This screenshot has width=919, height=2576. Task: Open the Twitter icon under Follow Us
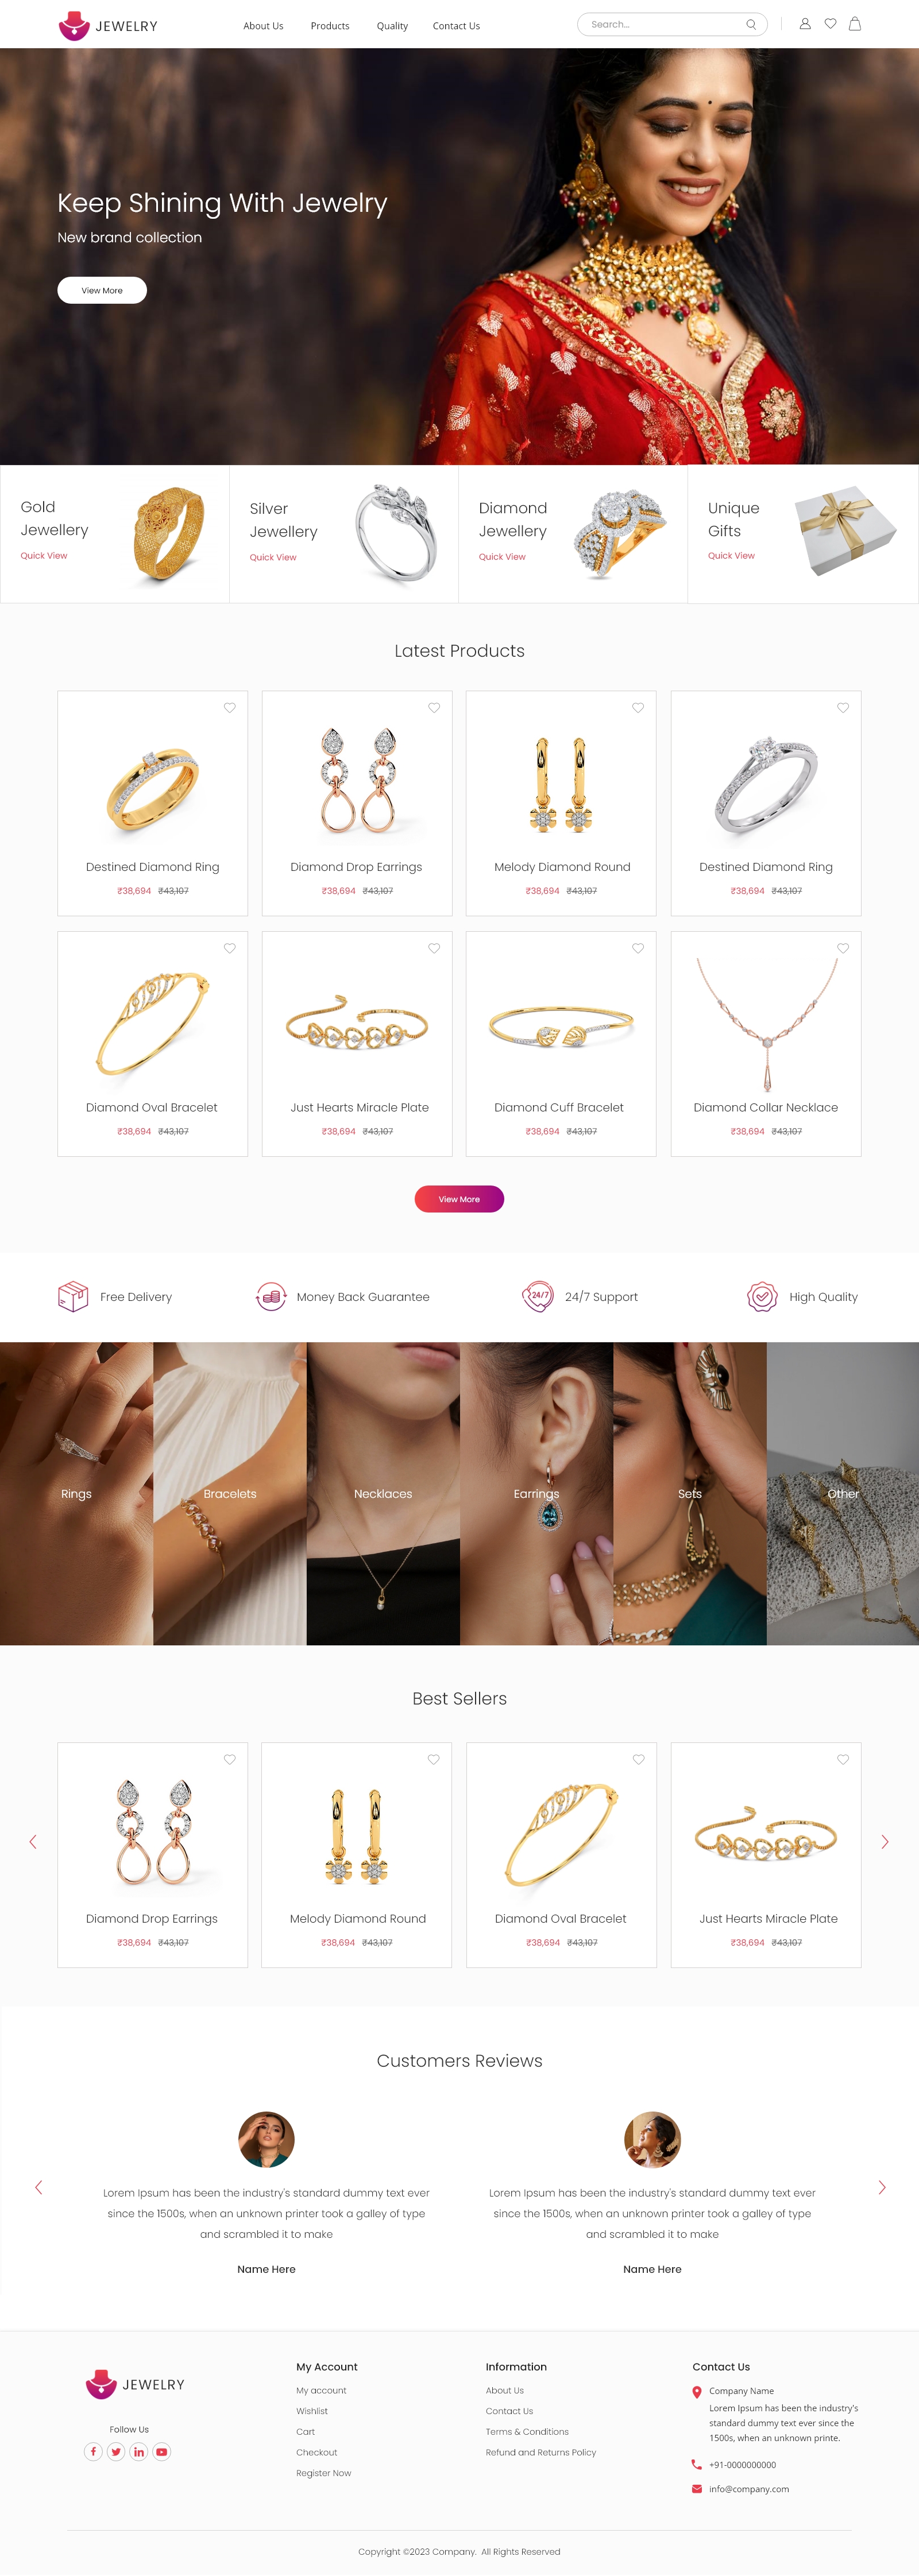116,2451
